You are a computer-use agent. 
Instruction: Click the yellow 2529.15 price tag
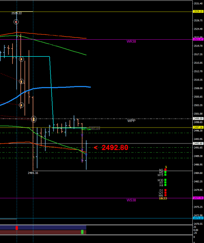[198, 11]
